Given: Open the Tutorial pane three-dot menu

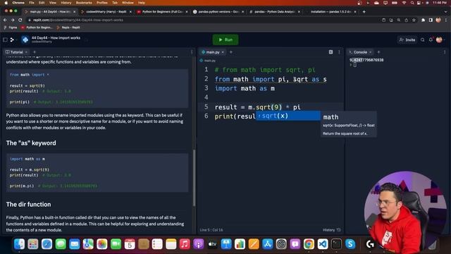Looking at the screenshot, I should tap(192, 52).
